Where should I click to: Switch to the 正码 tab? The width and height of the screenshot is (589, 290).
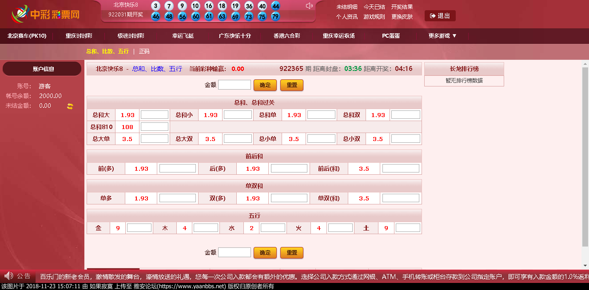tap(144, 51)
